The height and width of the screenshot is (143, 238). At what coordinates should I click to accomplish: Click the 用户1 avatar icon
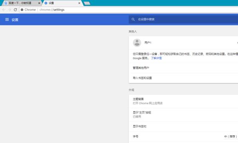click(x=137, y=43)
